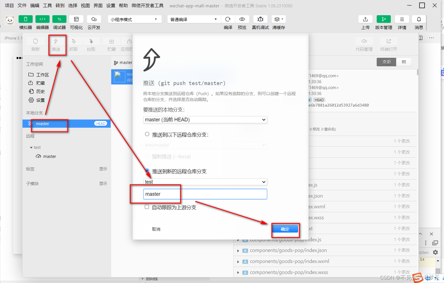The image size is (444, 283).
Task: Close the bottom debugger panel
Action: (431, 234)
